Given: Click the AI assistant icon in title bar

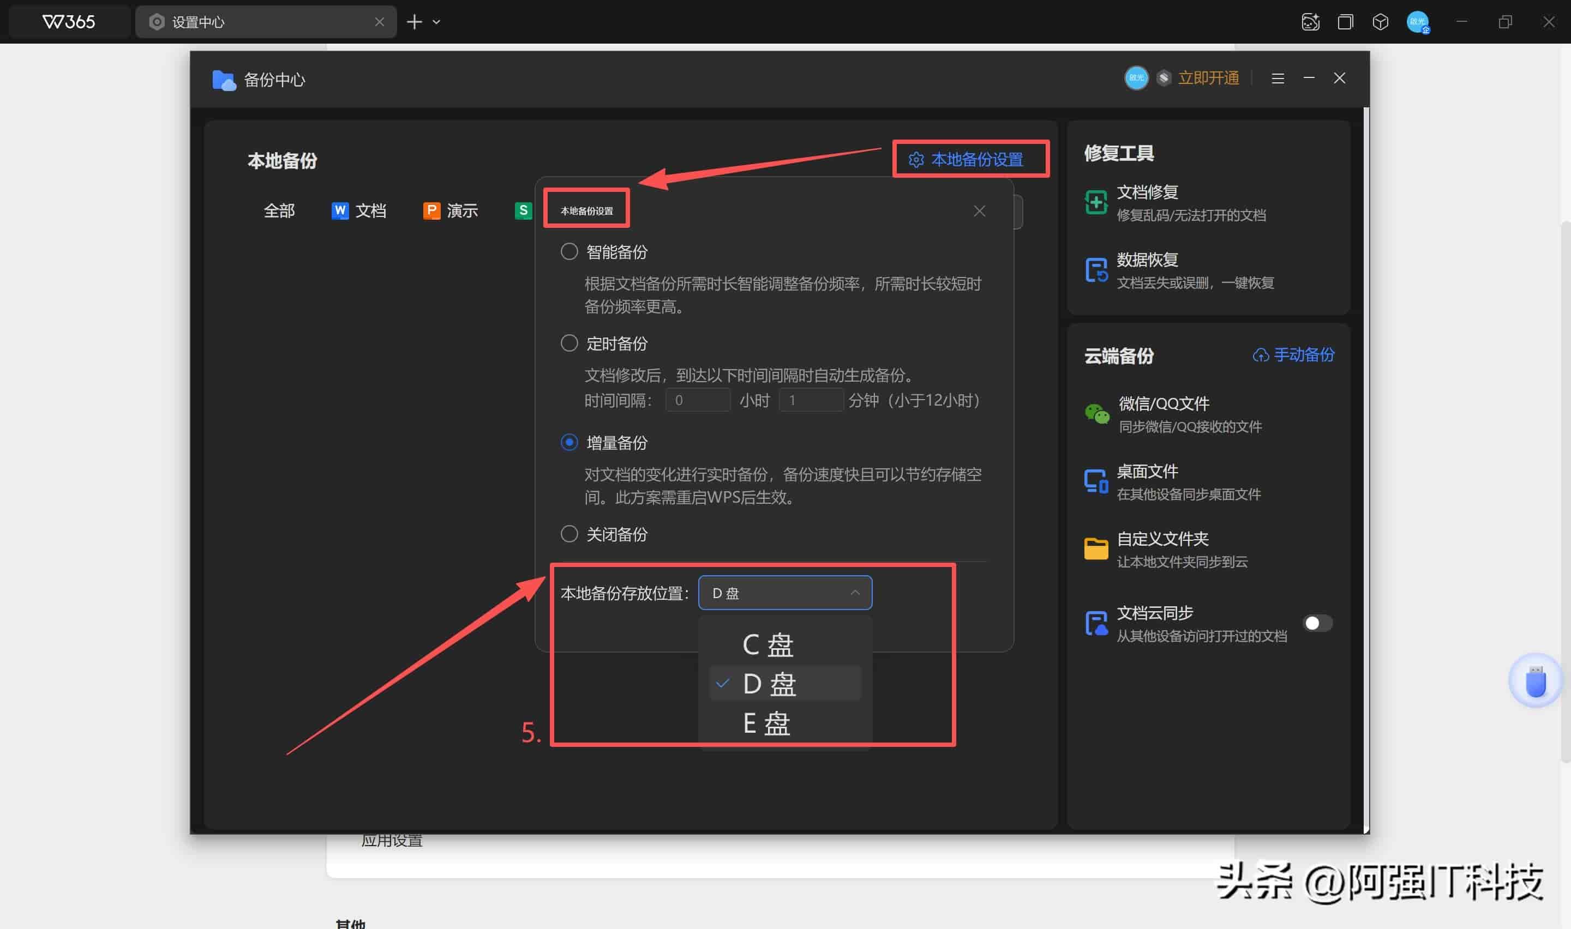Looking at the screenshot, I should coord(1310,22).
